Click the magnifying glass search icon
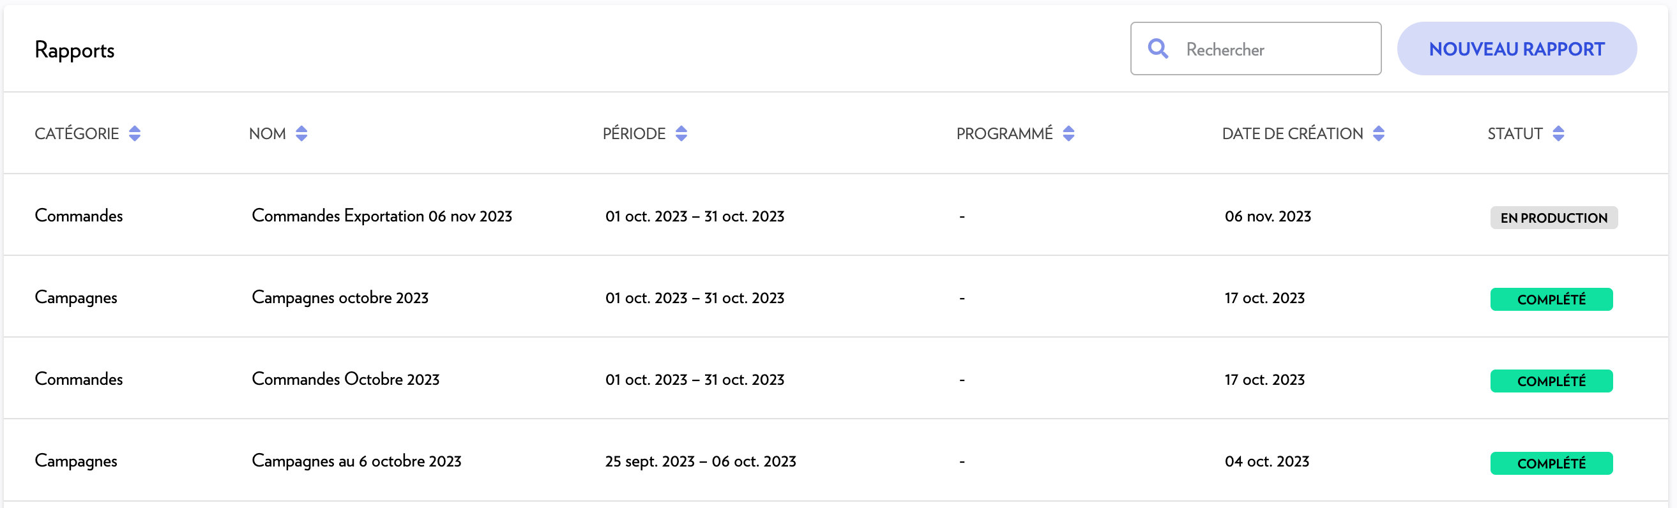 click(x=1157, y=49)
